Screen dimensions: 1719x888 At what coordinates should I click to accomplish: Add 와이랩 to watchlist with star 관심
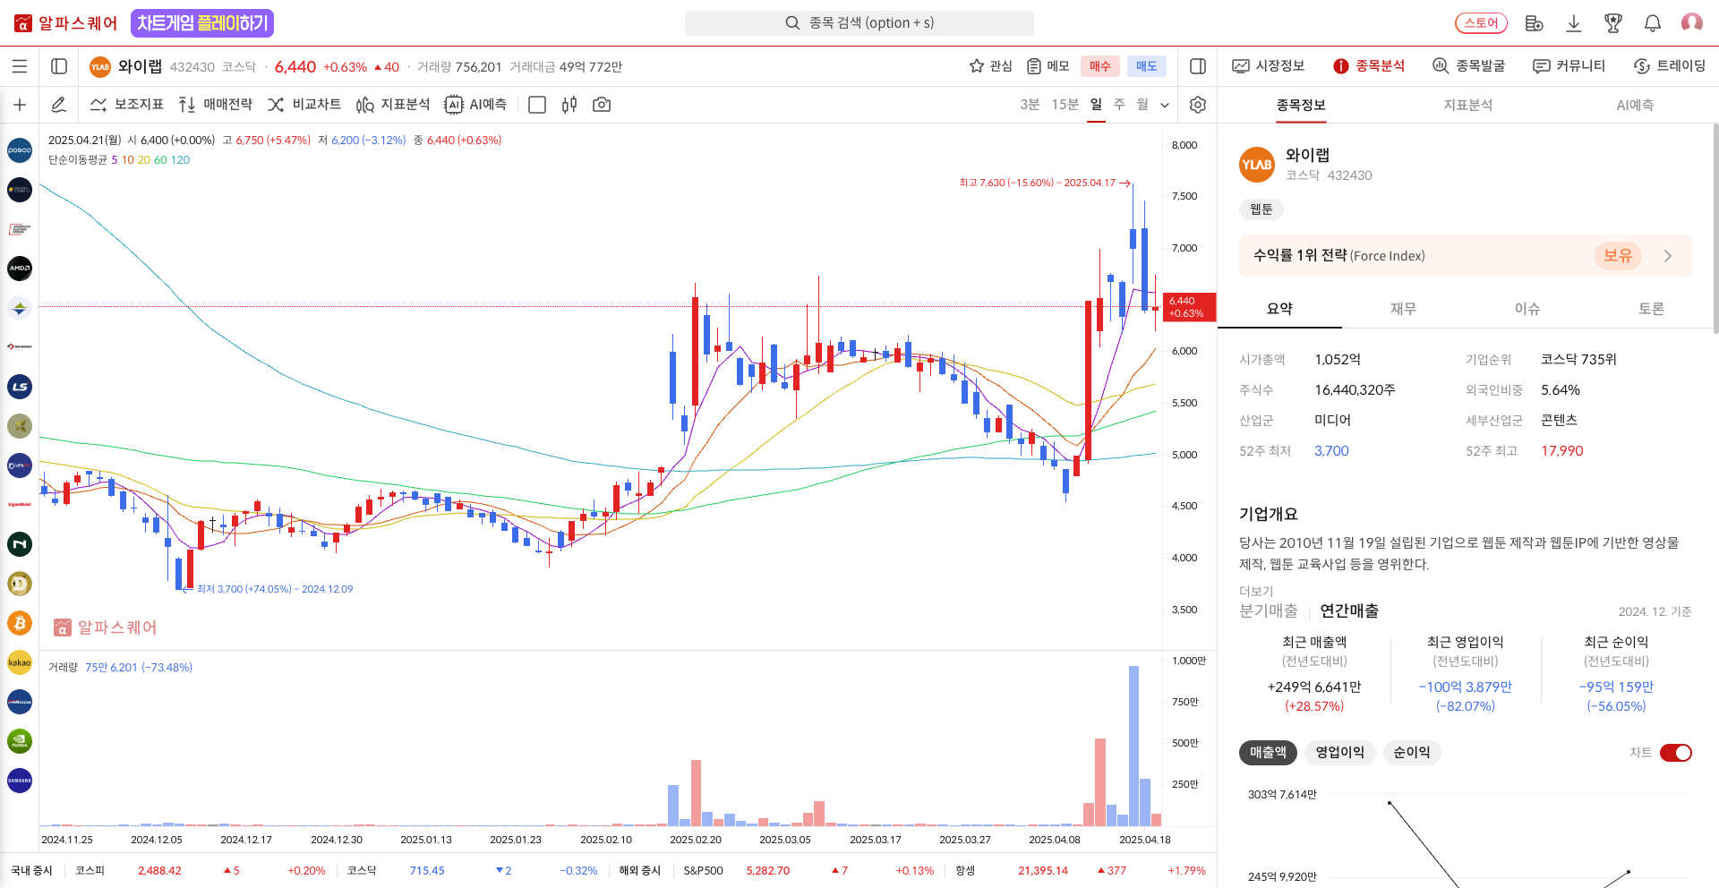pos(990,66)
